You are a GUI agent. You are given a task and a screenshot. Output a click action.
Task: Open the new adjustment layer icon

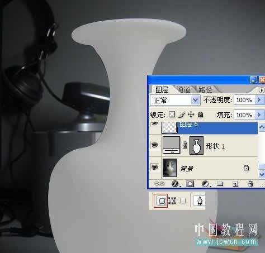point(205,184)
